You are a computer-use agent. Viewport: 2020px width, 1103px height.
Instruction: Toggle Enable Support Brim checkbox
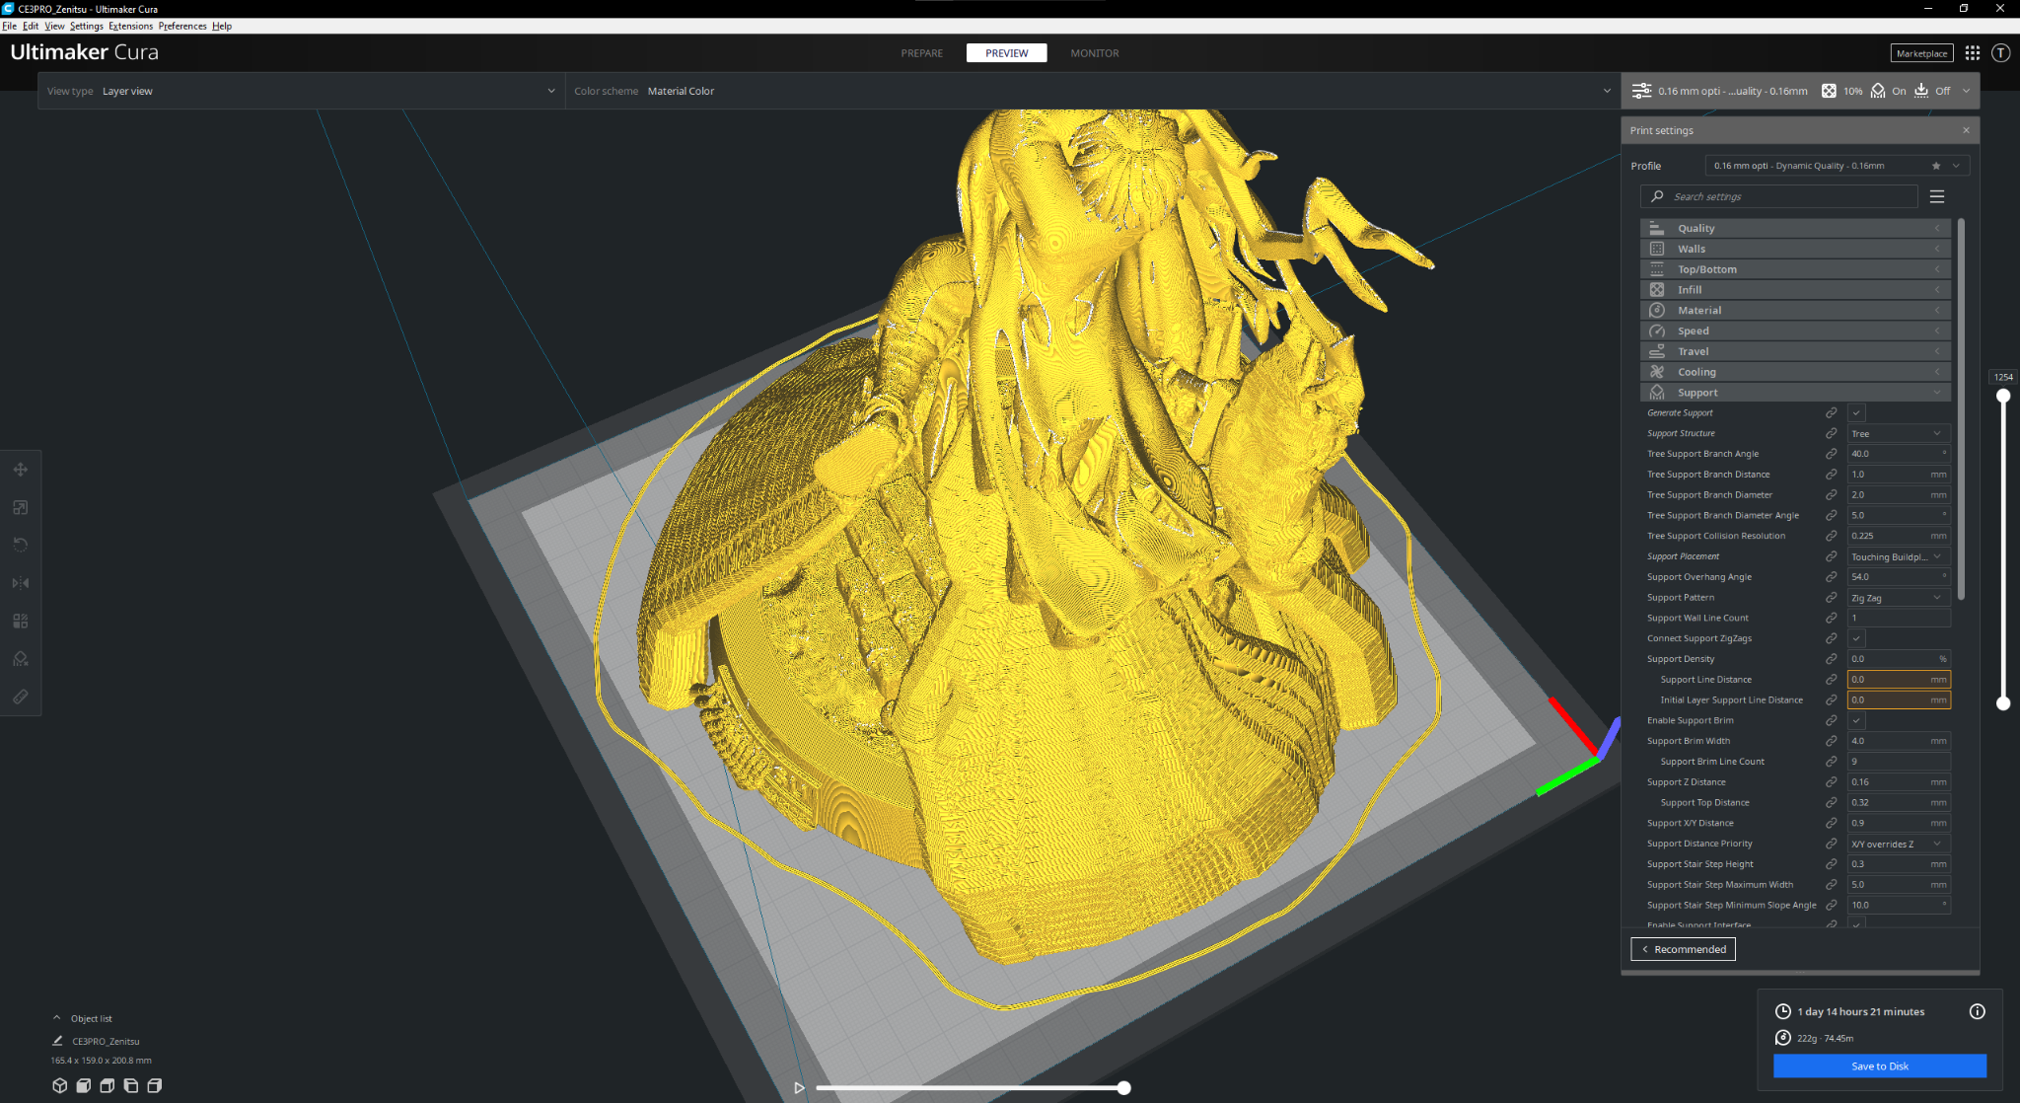click(x=1856, y=720)
